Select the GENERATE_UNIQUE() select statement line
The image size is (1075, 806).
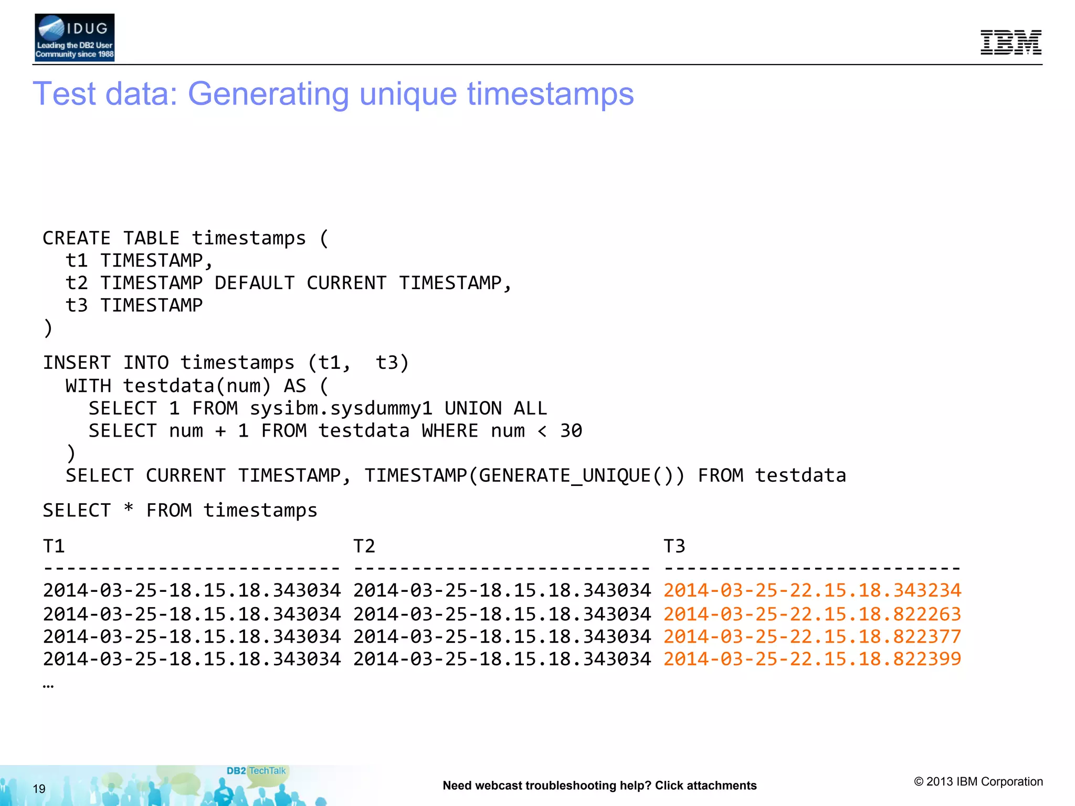coord(456,475)
